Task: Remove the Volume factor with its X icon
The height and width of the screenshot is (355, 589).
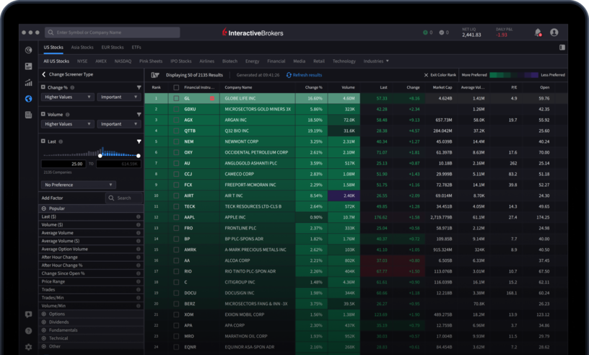Action: (42, 114)
